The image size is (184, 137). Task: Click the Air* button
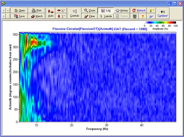151,16
